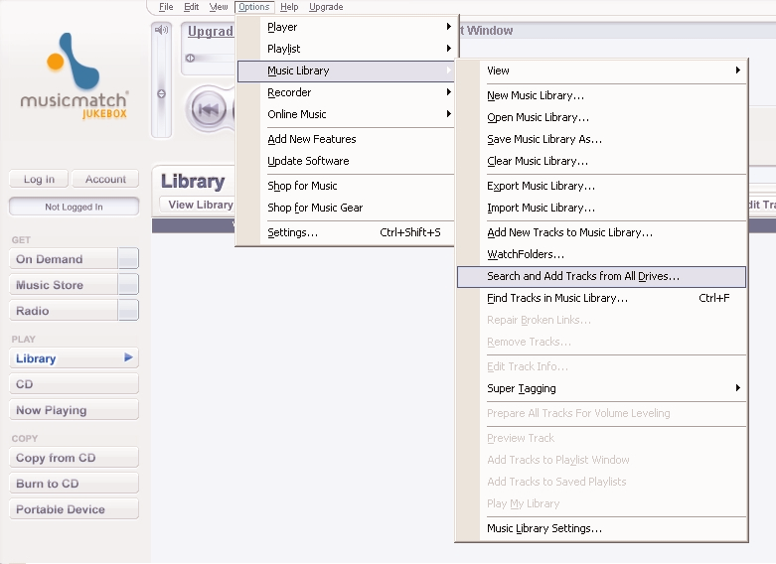The image size is (776, 564).
Task: Click the blue arrow on Library button
Action: coord(128,357)
